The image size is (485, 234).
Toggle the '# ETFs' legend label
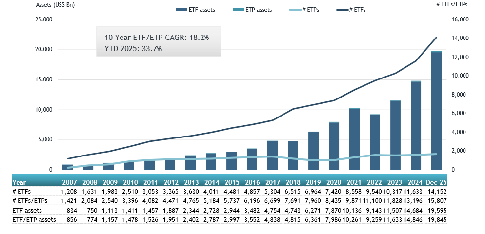click(359, 10)
